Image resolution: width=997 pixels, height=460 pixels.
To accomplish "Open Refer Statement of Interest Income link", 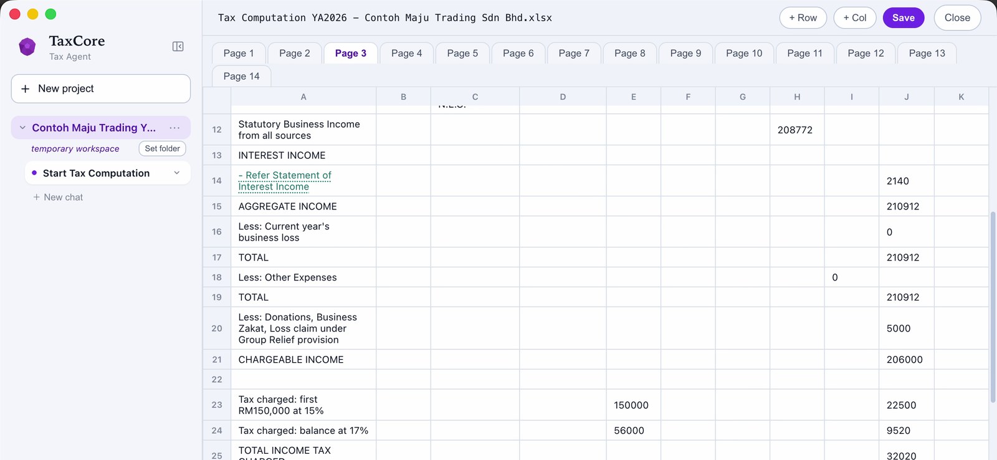I will [x=285, y=181].
